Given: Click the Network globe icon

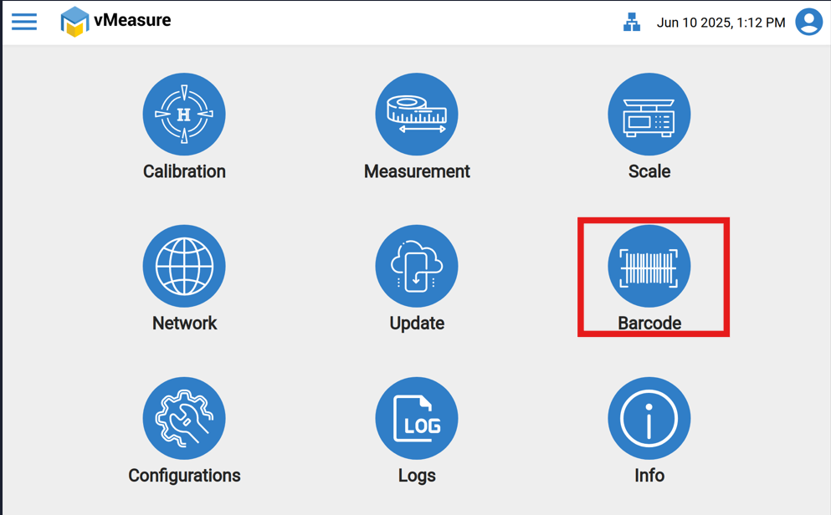Looking at the screenshot, I should [x=184, y=267].
